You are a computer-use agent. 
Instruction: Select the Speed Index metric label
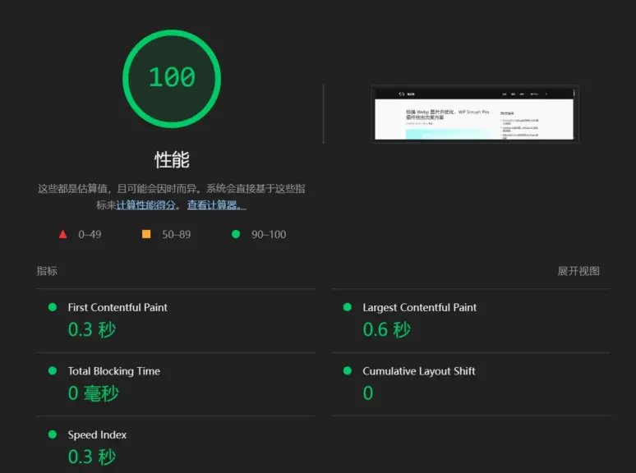coord(97,434)
